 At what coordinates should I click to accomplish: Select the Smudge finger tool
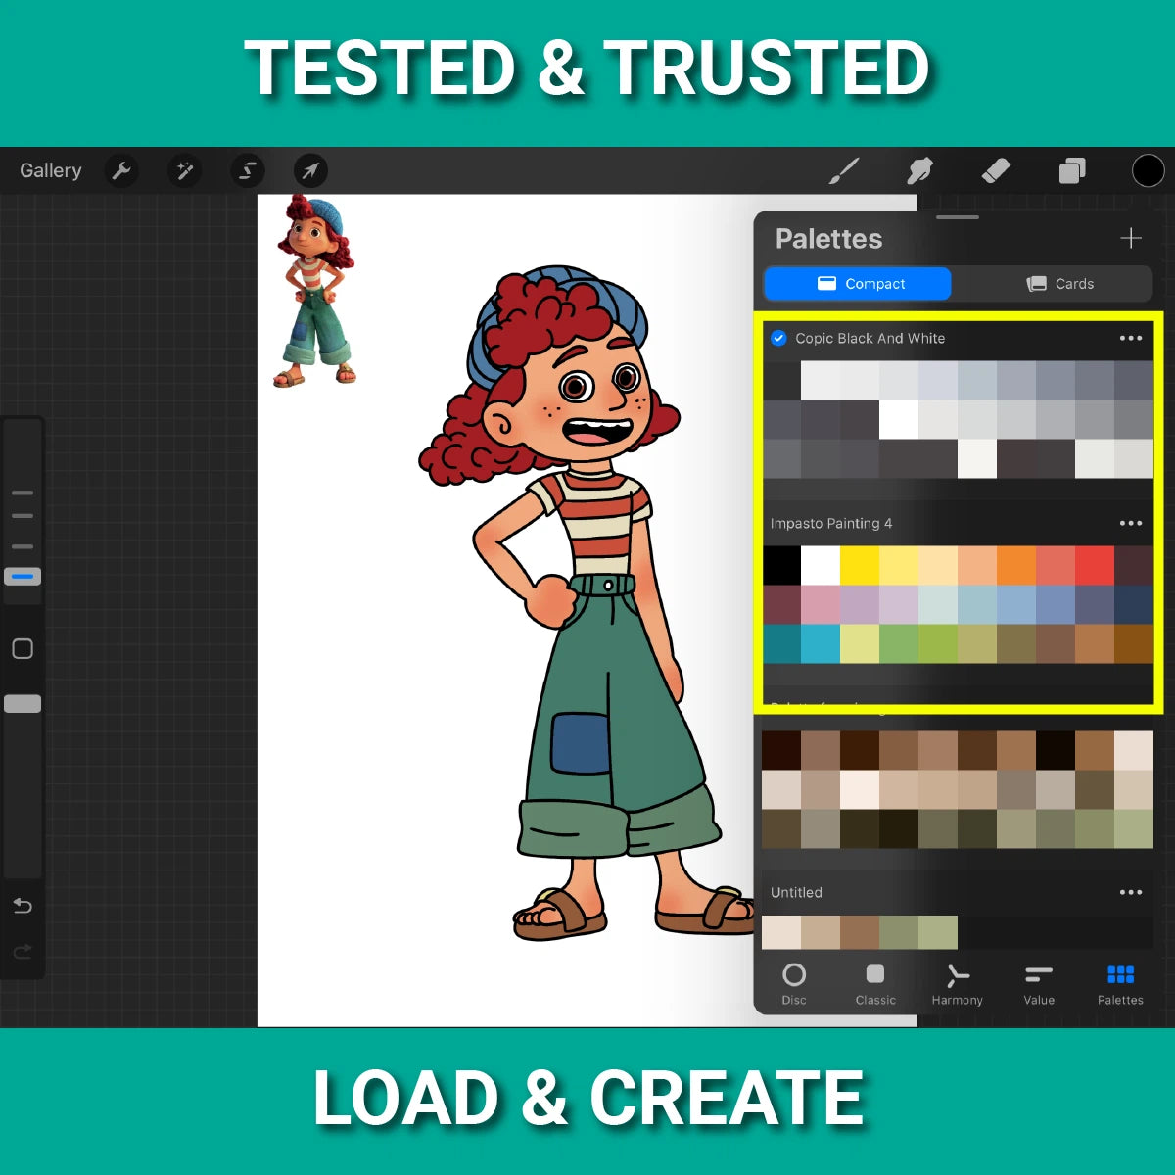(x=919, y=171)
